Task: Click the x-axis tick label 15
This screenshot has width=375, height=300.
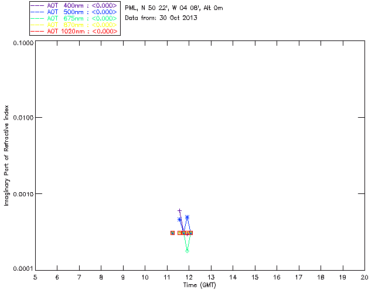Action: pos(255,277)
